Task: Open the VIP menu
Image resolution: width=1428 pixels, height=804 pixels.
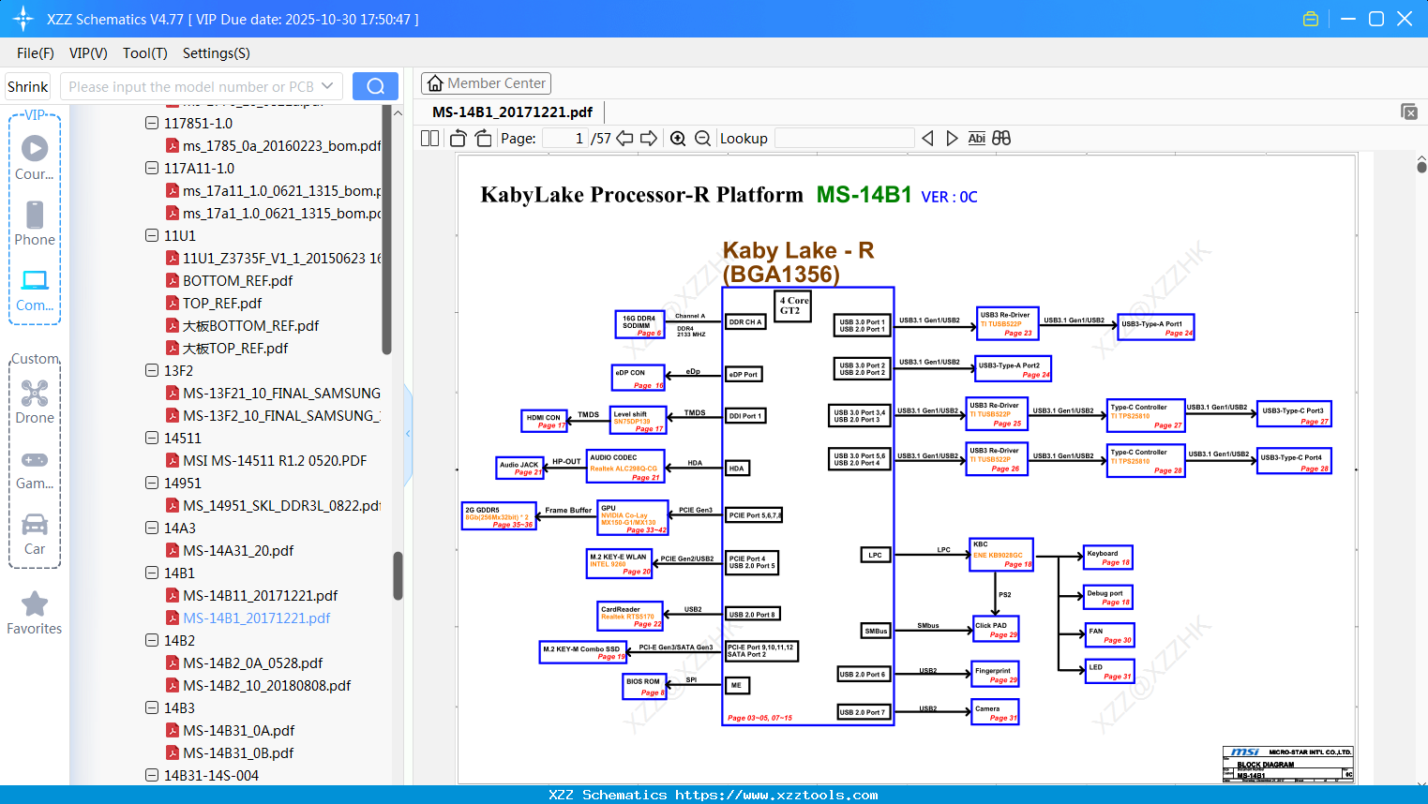Action: tap(88, 53)
